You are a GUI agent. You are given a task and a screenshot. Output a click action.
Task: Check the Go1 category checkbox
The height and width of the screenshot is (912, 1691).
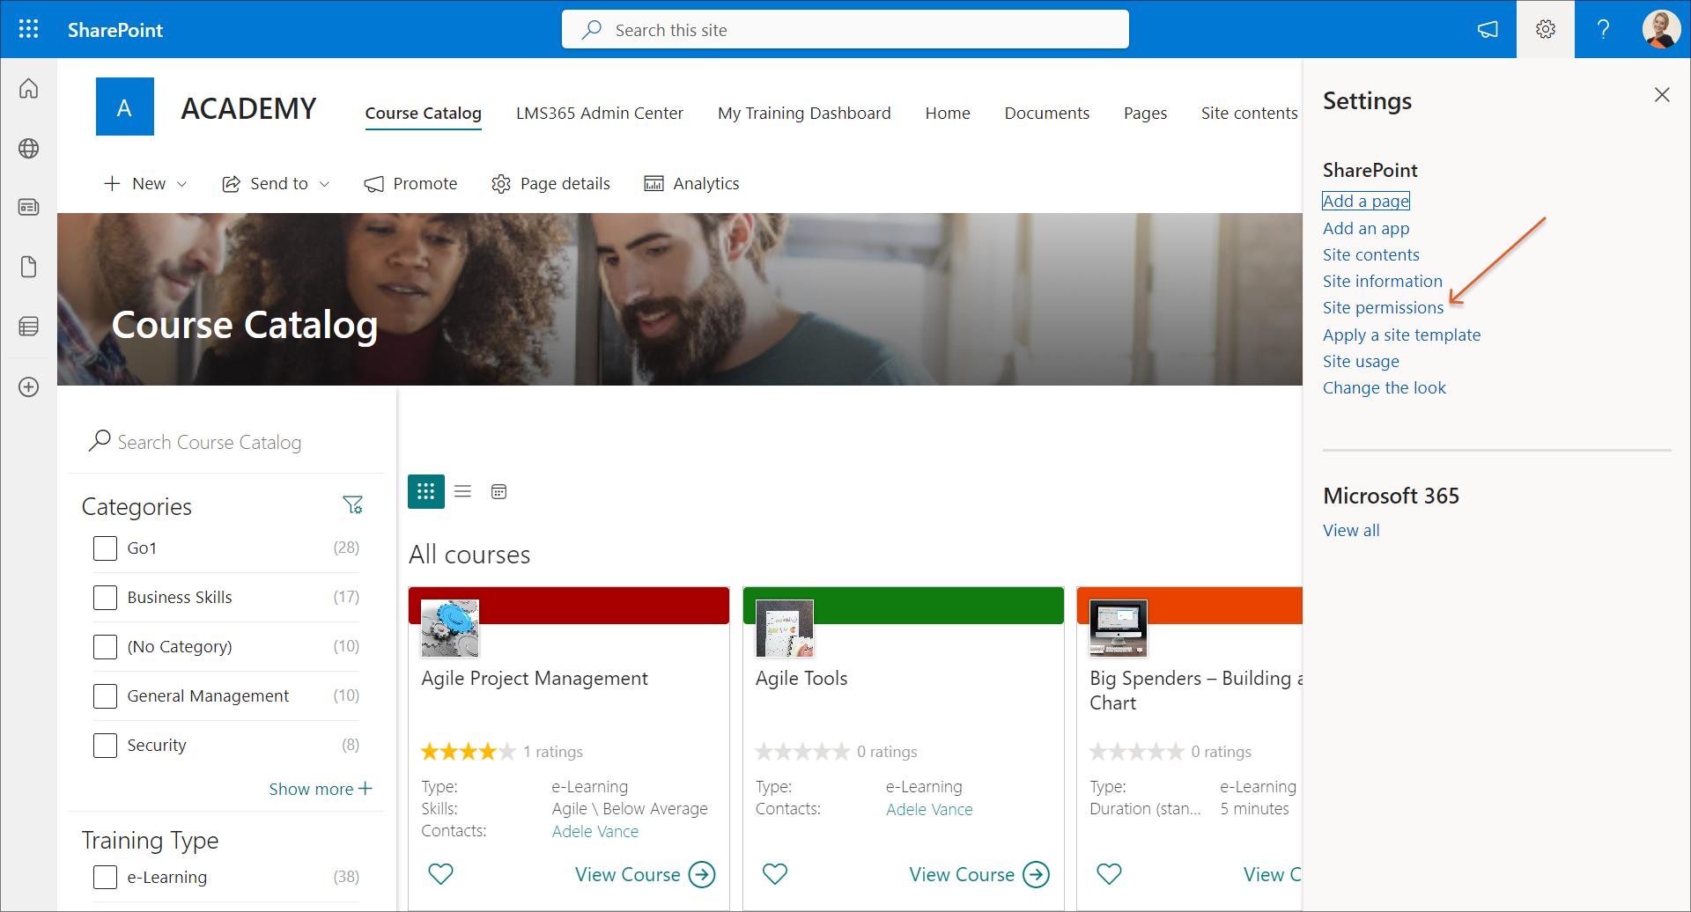105,548
